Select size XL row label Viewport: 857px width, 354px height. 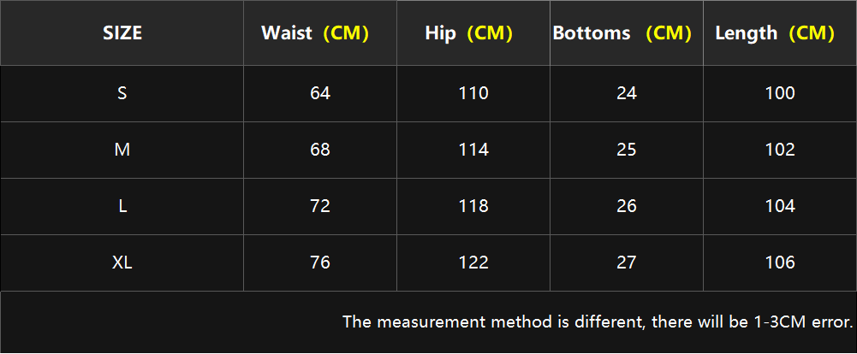click(122, 263)
